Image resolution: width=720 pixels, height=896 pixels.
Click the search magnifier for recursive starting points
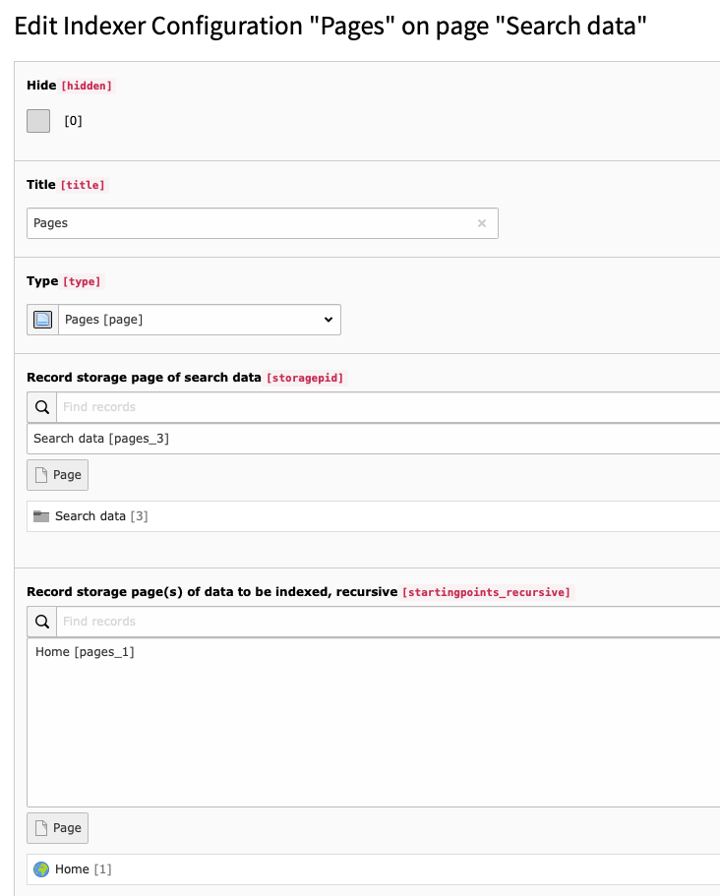(41, 621)
